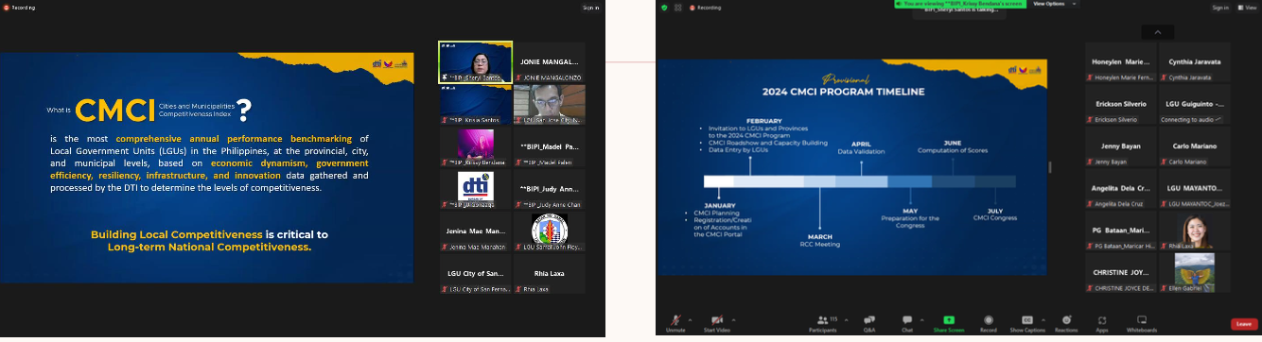Start Video in right Zoom window

pos(716,322)
